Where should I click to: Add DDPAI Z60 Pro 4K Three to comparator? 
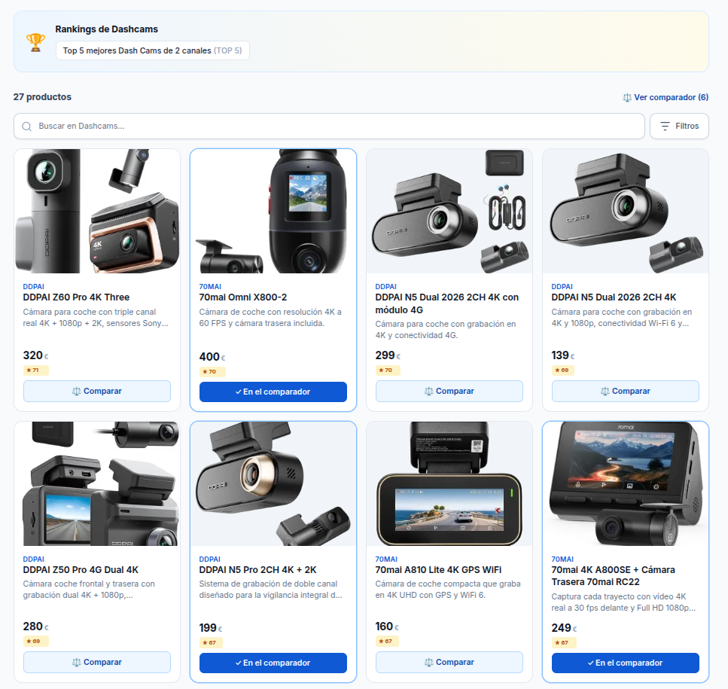(x=97, y=392)
